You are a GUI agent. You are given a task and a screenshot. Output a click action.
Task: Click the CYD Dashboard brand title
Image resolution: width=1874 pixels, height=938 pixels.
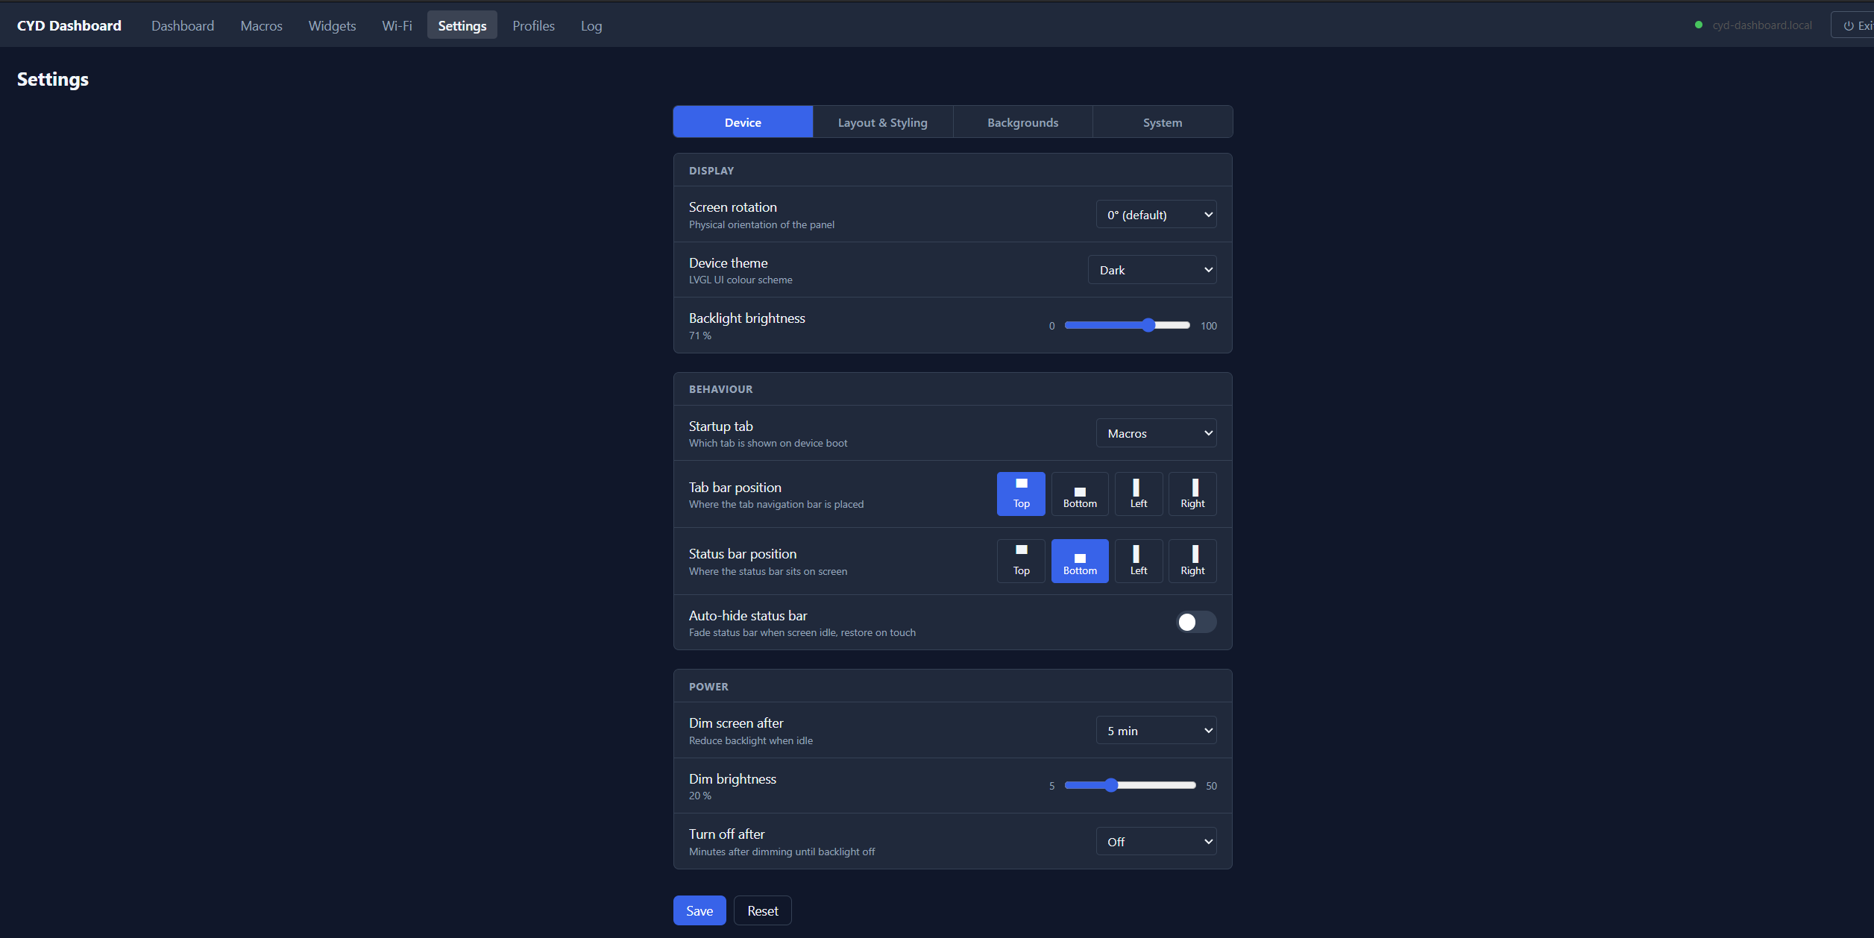(x=69, y=25)
